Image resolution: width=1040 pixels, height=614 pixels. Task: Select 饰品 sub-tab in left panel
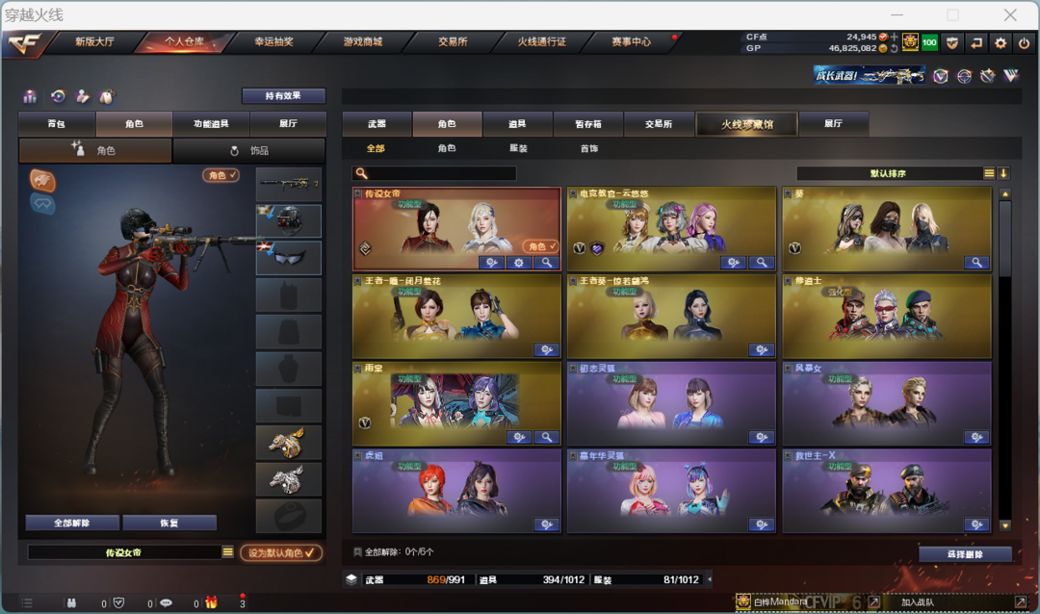(x=249, y=150)
